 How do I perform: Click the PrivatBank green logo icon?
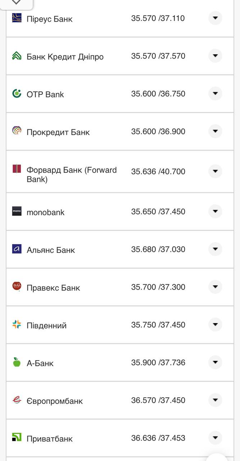[x=17, y=437]
